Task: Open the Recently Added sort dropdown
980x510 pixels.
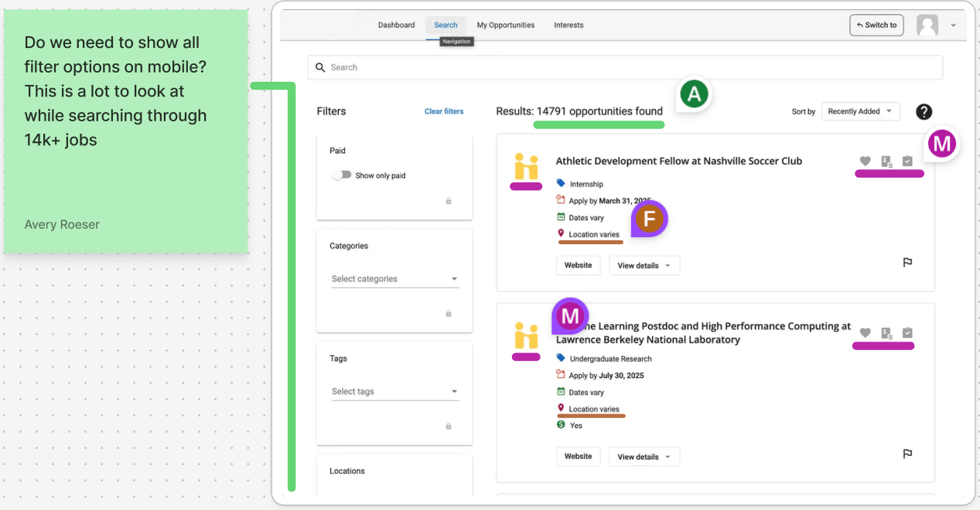Action: pos(860,111)
